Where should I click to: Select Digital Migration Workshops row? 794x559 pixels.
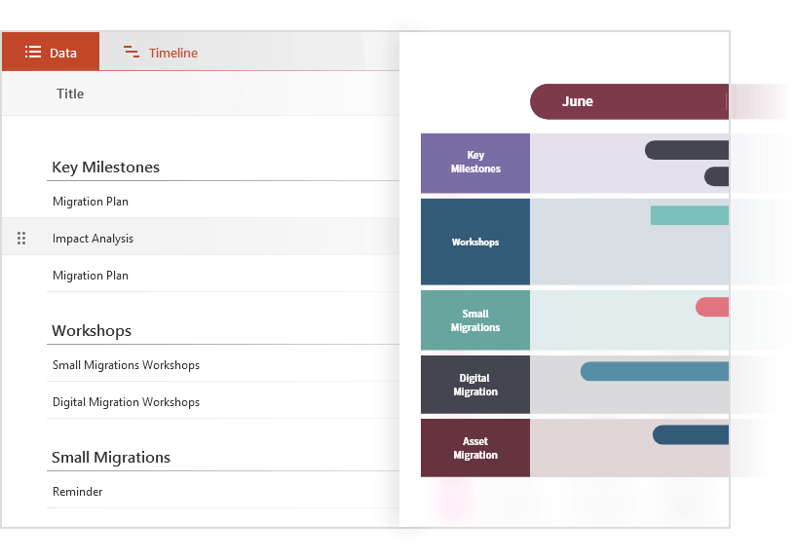[126, 402]
